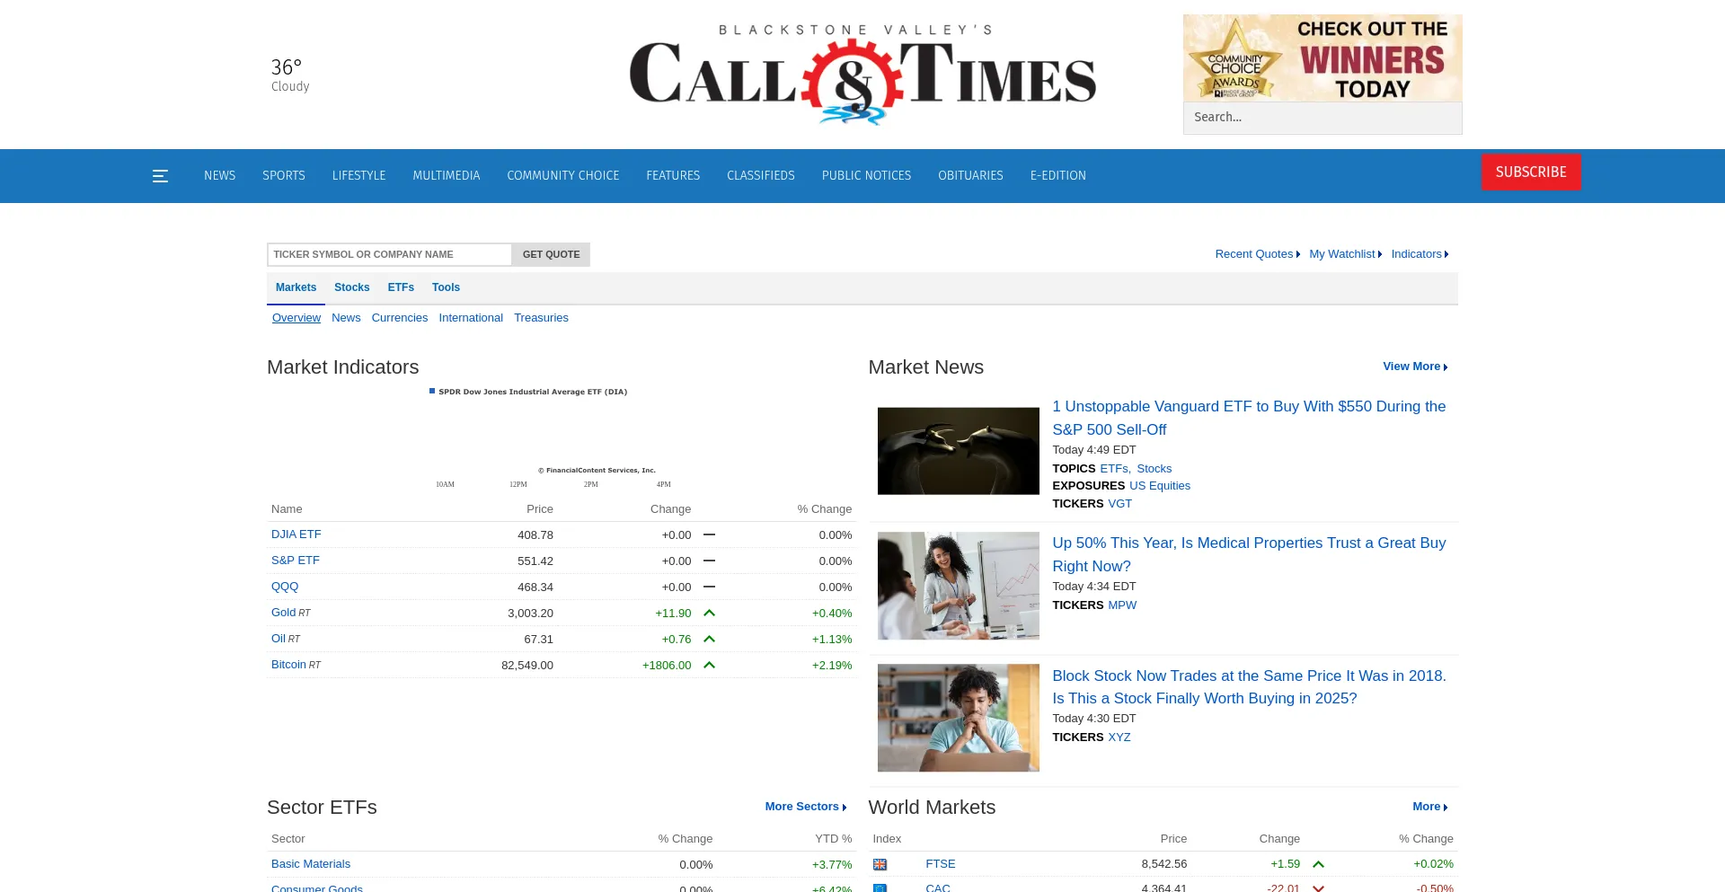Click the UK flag icon beside FTSE
Image resolution: width=1725 pixels, height=892 pixels.
880,864
